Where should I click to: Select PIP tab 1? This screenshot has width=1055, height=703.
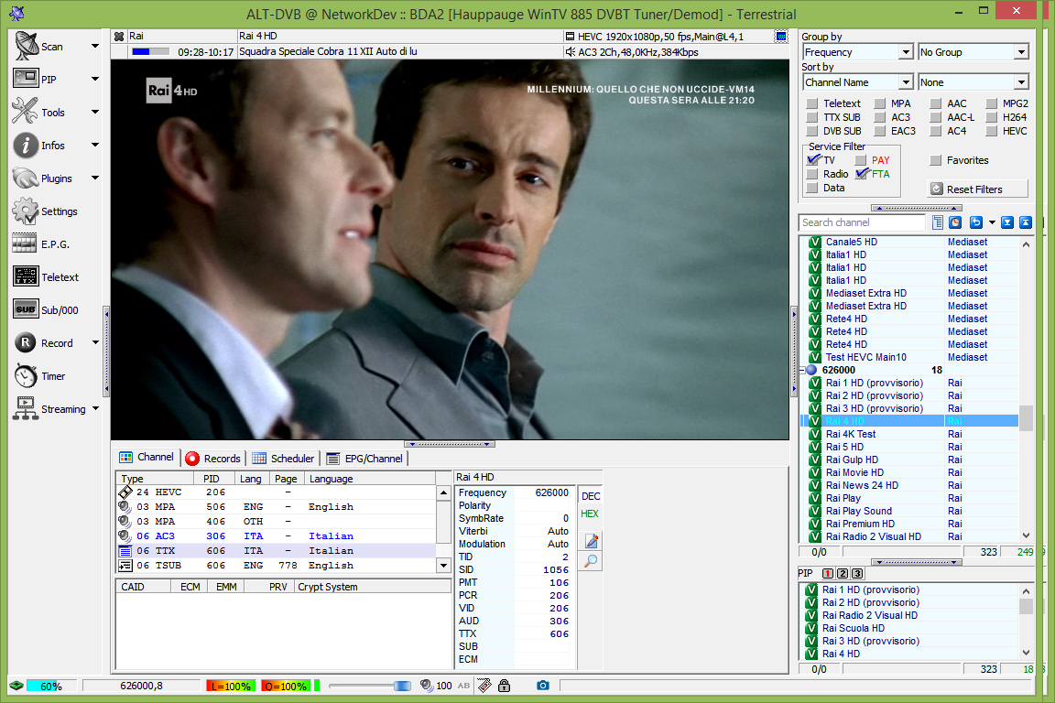(x=828, y=574)
